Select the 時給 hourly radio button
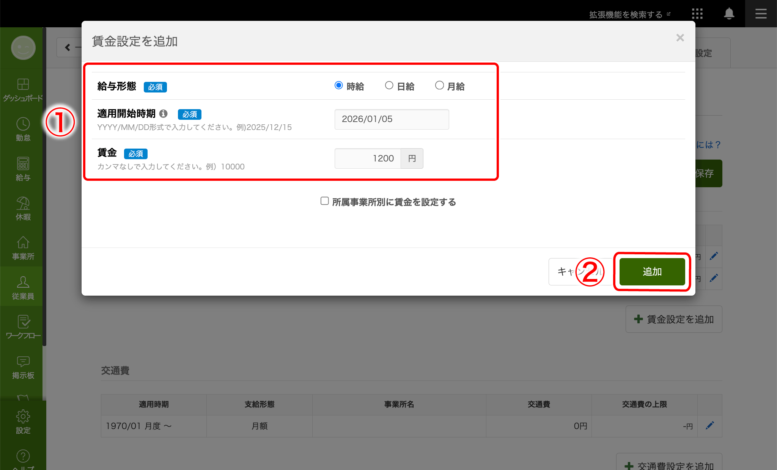The height and width of the screenshot is (470, 777). tap(339, 86)
